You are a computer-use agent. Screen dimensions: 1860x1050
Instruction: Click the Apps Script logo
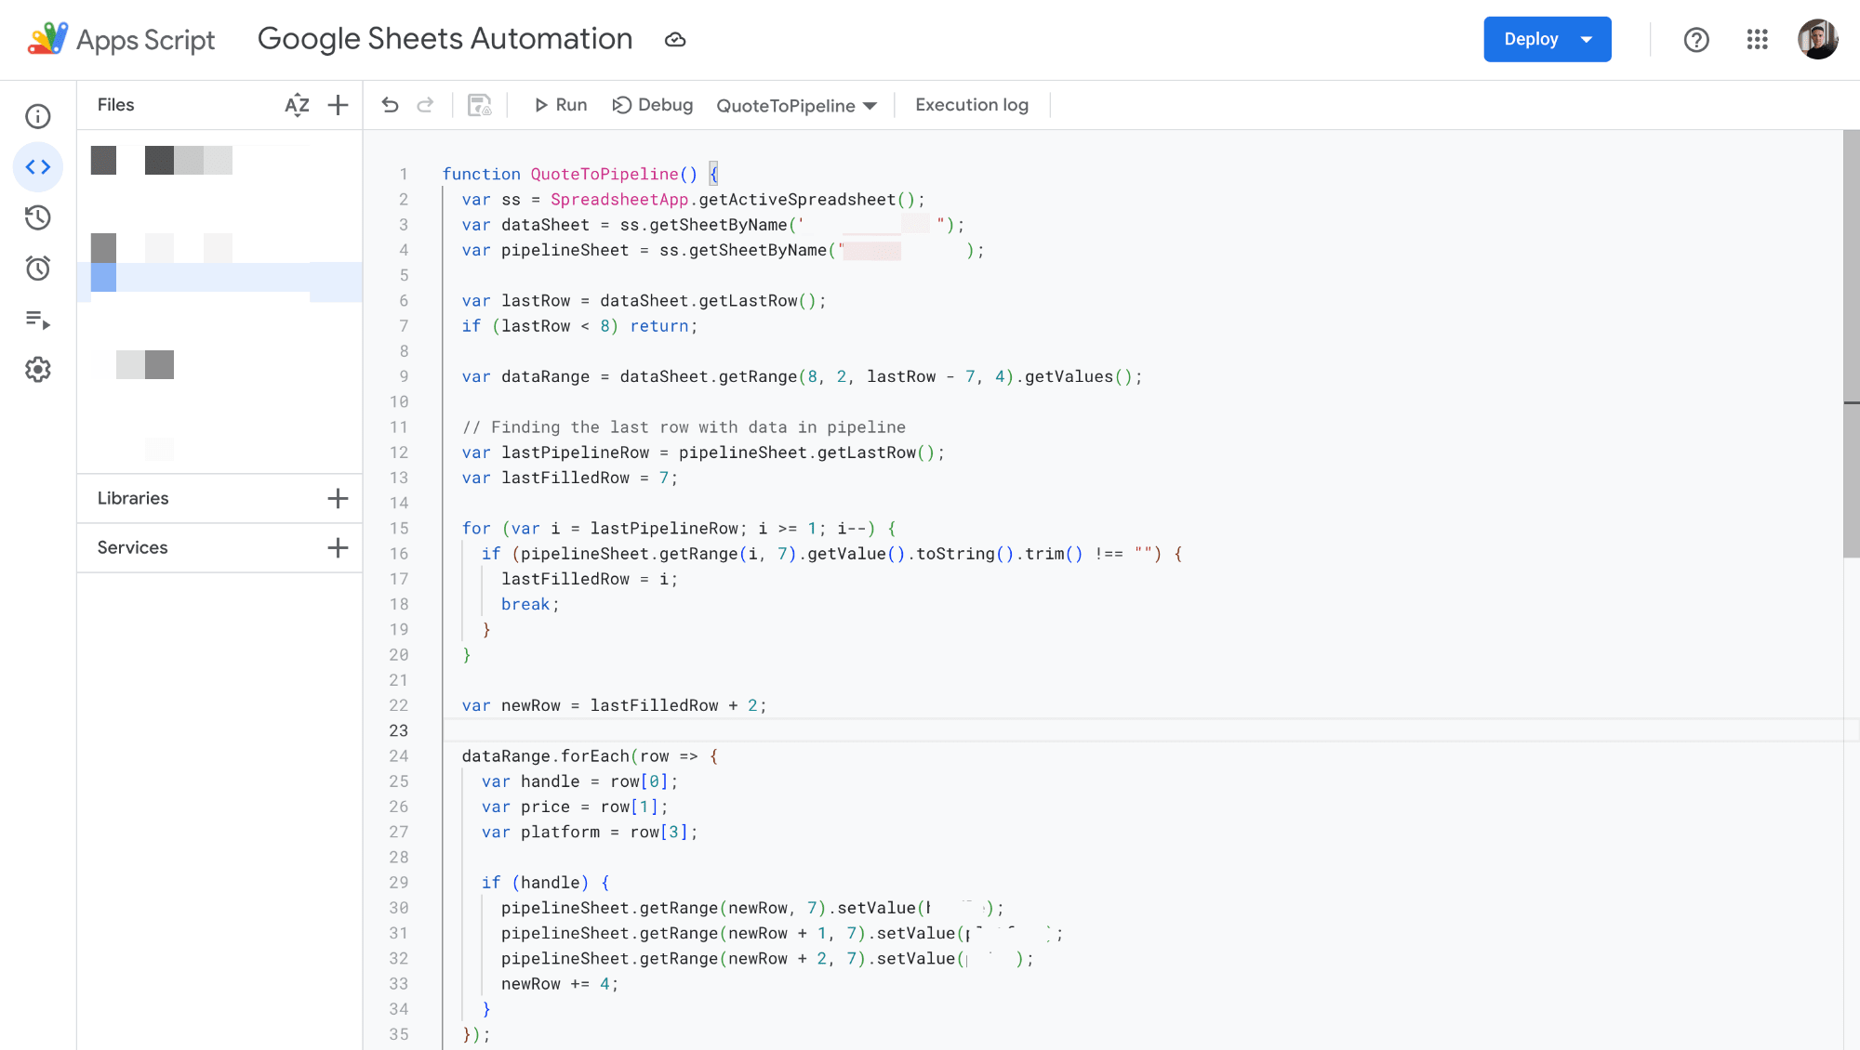(x=121, y=39)
